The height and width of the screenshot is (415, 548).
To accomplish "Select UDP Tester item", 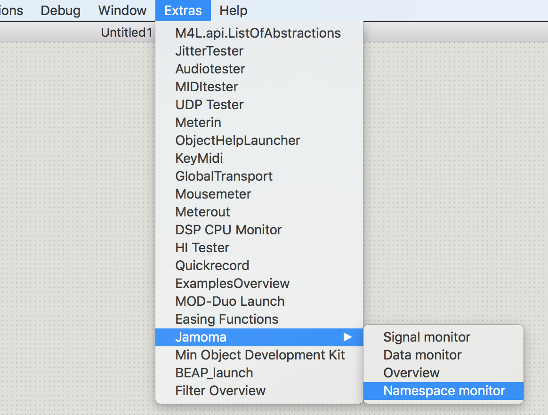I will 259,104.
